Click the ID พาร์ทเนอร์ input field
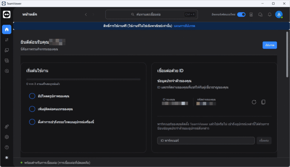 pos(206,141)
